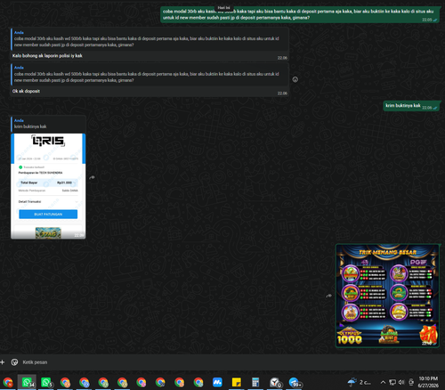Open Chrome taskbar icon with red badge

8,382
